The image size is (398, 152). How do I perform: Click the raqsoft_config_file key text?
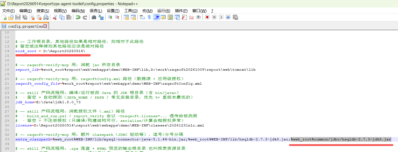point(37,84)
